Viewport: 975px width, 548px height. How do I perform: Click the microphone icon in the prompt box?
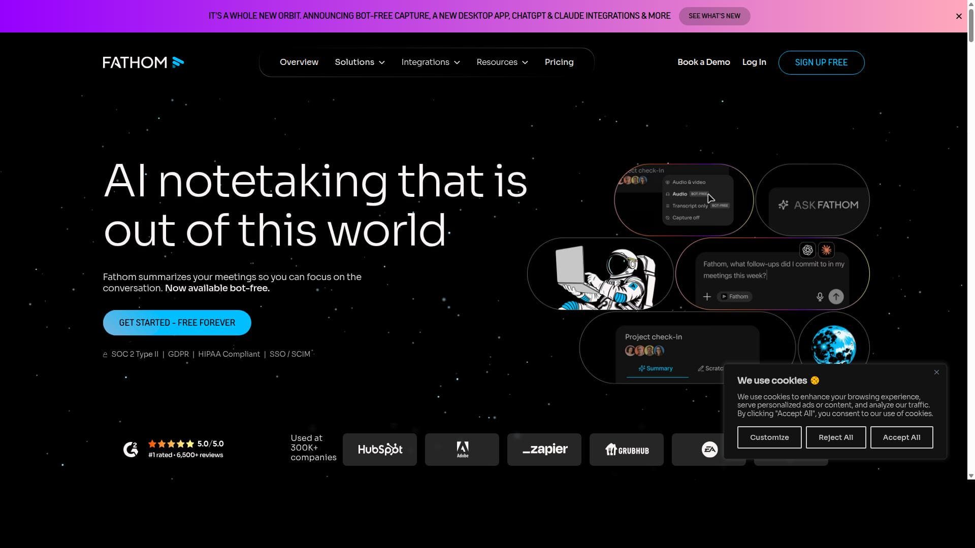(820, 297)
